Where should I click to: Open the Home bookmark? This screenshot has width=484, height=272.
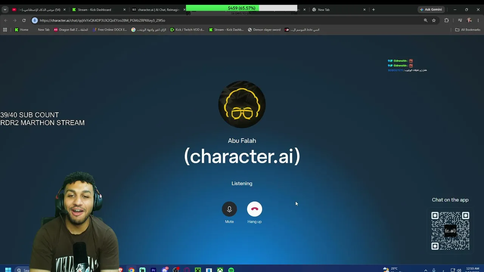[x=22, y=29]
